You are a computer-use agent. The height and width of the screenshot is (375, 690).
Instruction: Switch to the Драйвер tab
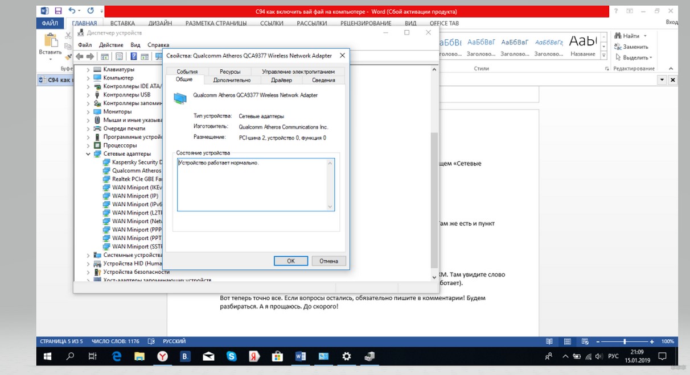click(281, 80)
